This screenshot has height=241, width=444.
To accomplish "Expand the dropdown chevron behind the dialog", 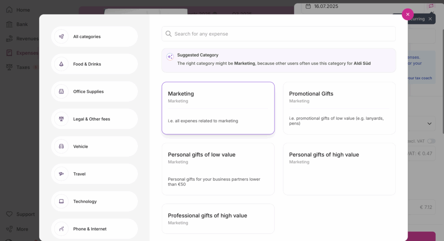I will pos(429,124).
